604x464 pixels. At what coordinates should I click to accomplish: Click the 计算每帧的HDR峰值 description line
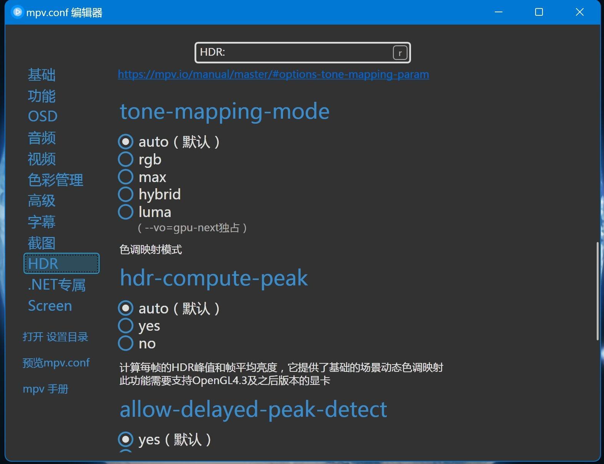tap(281, 368)
